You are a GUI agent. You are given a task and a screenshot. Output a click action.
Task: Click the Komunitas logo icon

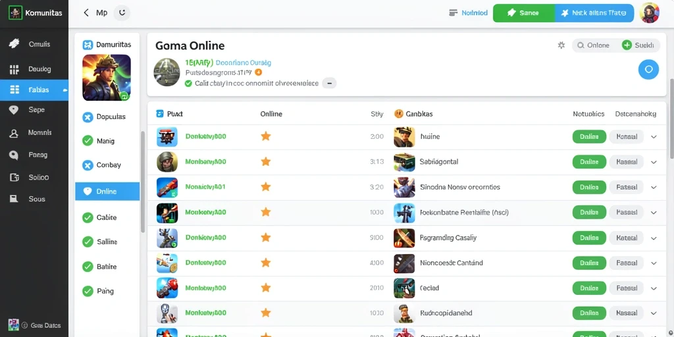coord(15,13)
